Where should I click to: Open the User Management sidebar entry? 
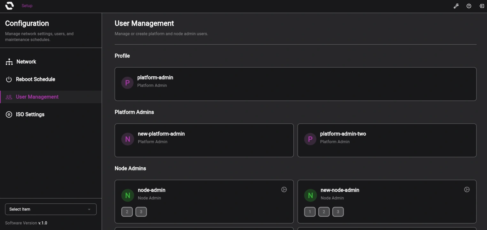37,97
